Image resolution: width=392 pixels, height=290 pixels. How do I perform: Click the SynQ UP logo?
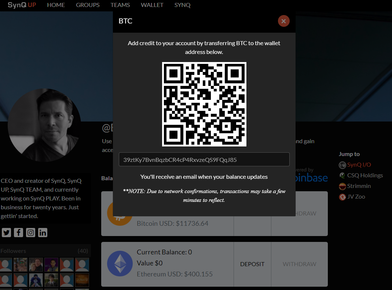point(22,5)
